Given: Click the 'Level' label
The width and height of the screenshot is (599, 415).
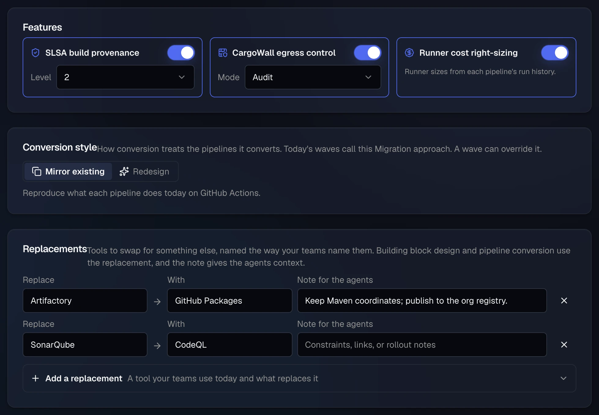Looking at the screenshot, I should click(41, 77).
